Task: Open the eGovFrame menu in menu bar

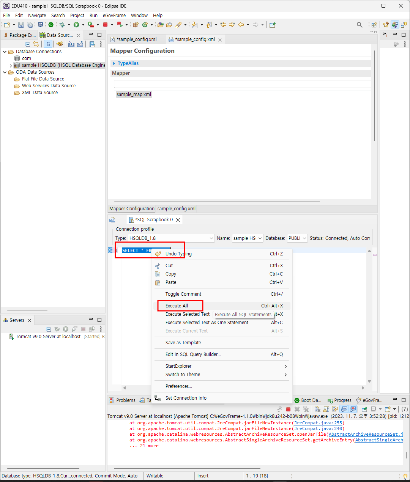Action: click(114, 16)
